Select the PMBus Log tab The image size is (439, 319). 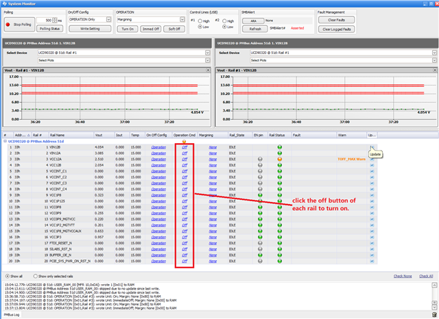12,315
